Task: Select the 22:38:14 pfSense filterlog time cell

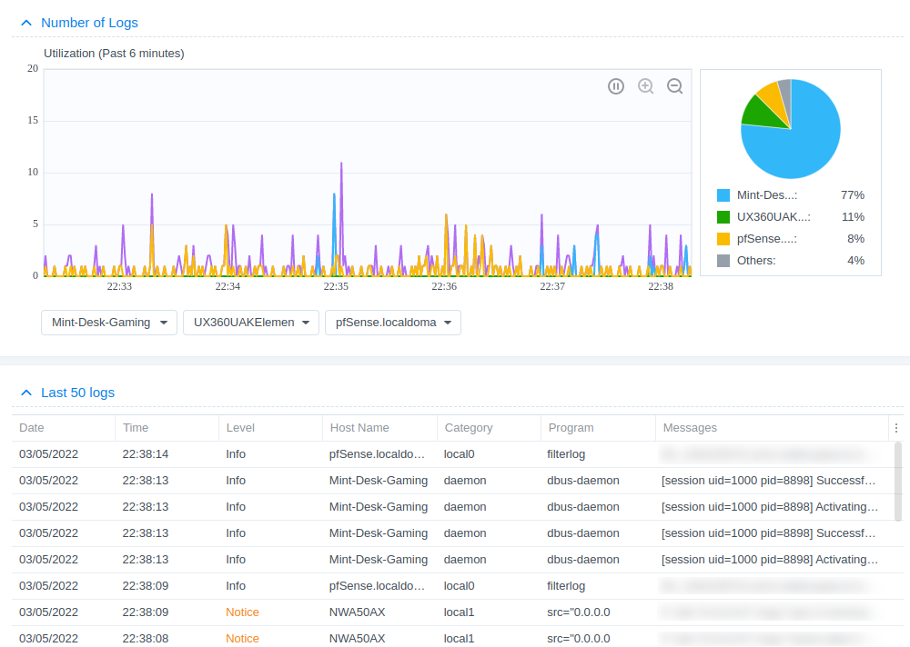Action: click(x=146, y=454)
